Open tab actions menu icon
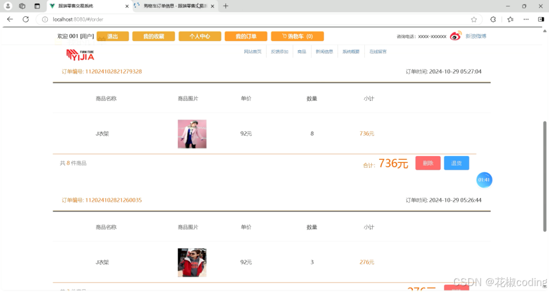The width and height of the screenshot is (549, 292). pyautogui.click(x=37, y=6)
